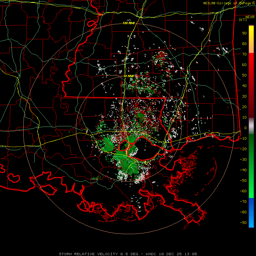Click the KHDC station identifier in caption
Viewport: 256px width, 256px height.
151,254
